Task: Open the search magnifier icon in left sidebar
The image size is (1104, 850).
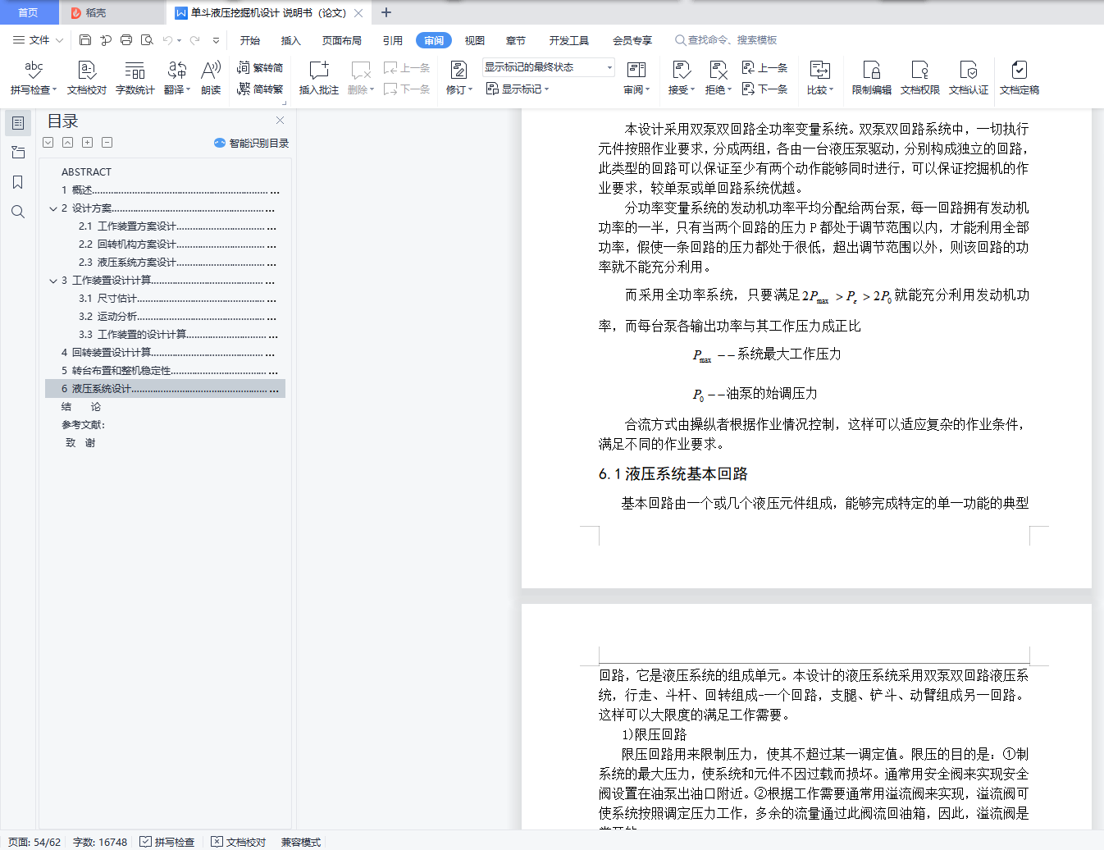Action: click(x=18, y=212)
